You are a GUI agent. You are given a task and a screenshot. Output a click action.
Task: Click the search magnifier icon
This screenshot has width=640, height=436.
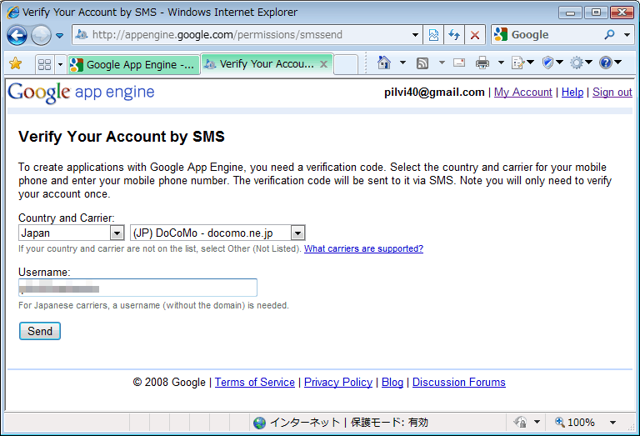(x=609, y=35)
